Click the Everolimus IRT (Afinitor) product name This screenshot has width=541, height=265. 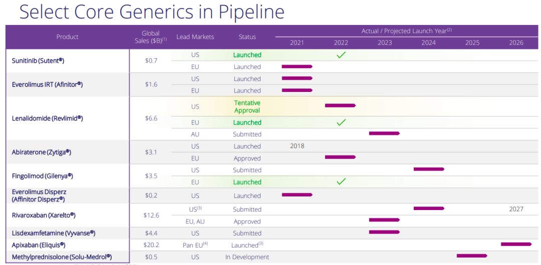pyautogui.click(x=47, y=84)
